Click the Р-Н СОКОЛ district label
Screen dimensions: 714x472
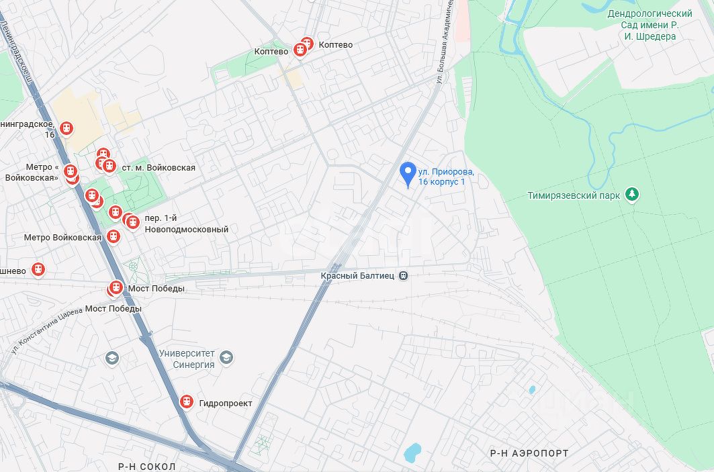point(146,467)
